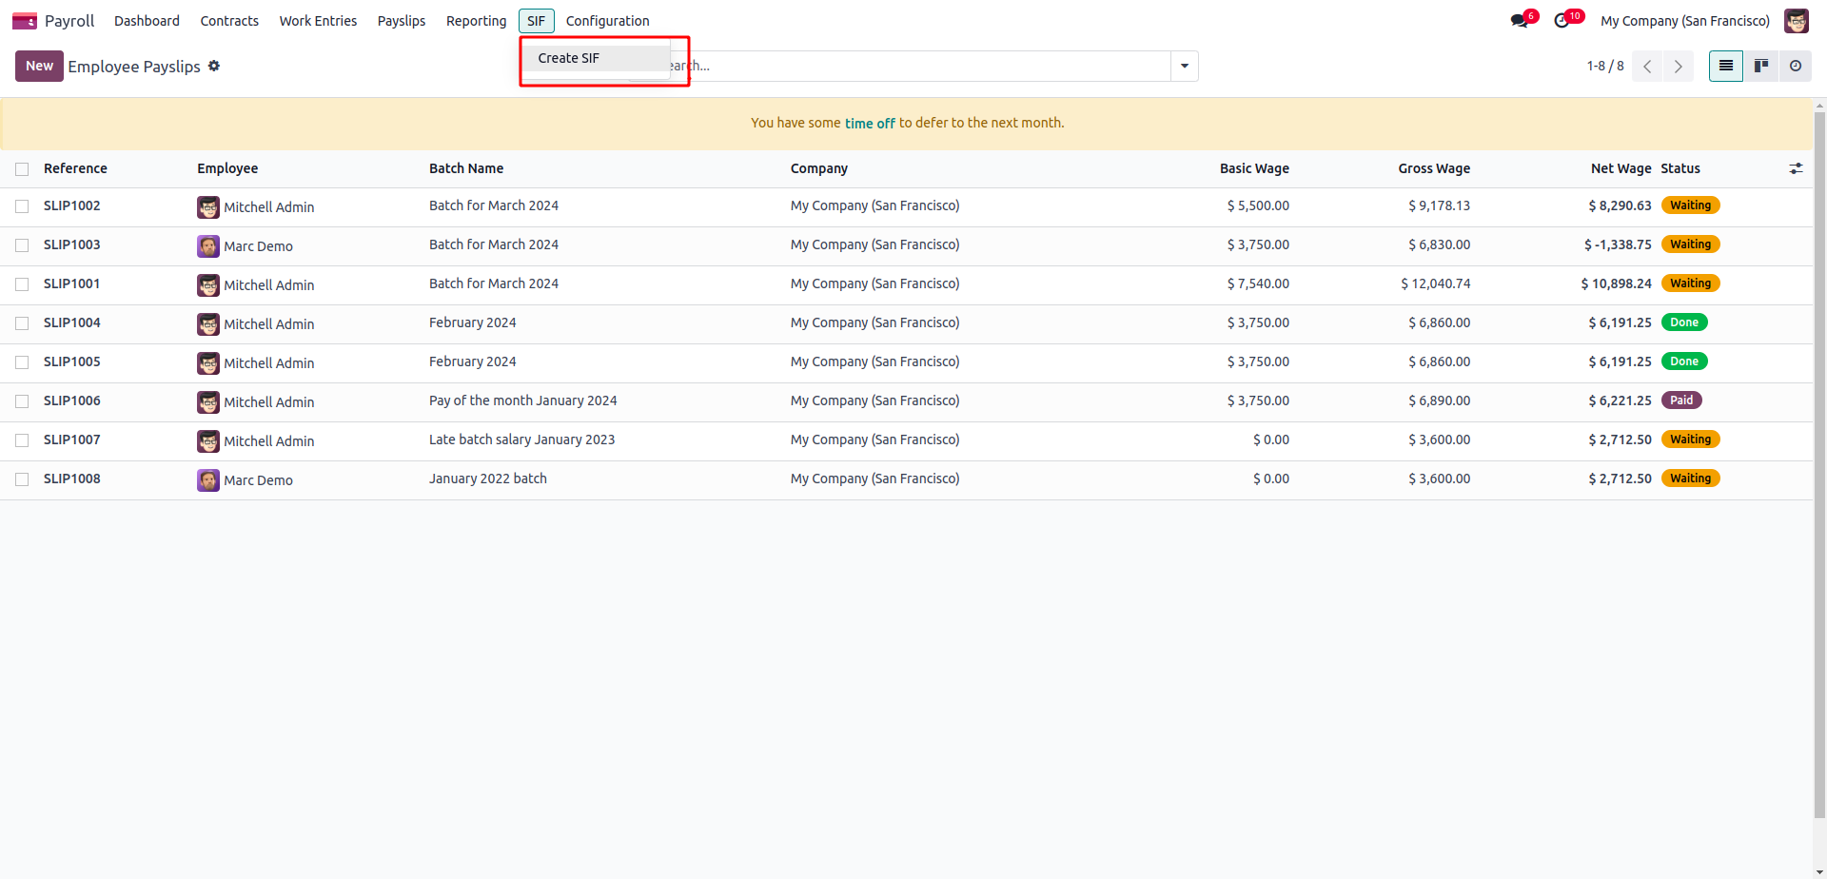Click the Payroll app logo
The width and height of the screenshot is (1827, 879).
coord(25,21)
